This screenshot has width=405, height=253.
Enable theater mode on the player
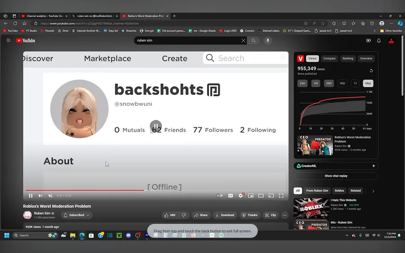(261, 196)
